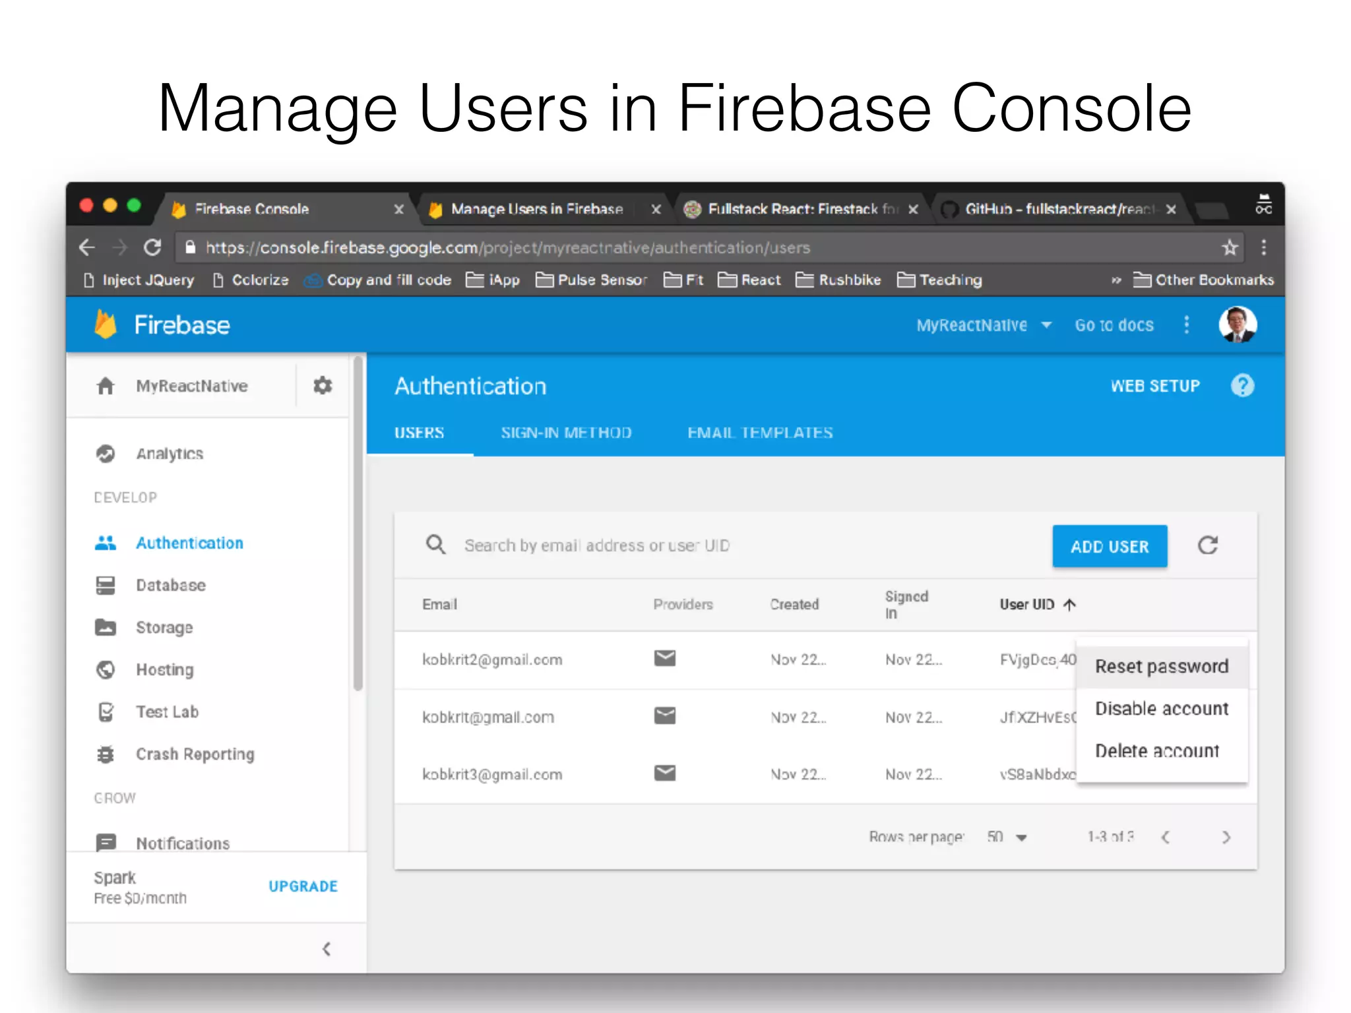This screenshot has height=1013, width=1351.
Task: Click the sidebar vertical scrollbar
Action: pyautogui.click(x=358, y=524)
